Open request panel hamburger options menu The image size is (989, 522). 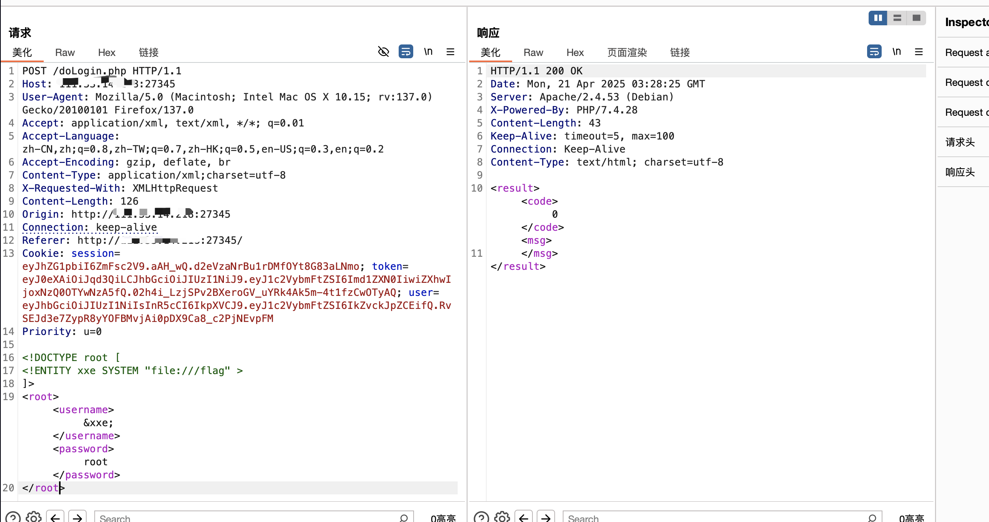click(450, 51)
